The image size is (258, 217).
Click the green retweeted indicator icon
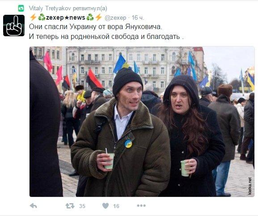point(21,8)
